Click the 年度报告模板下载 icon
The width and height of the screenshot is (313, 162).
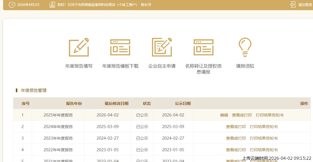[120, 47]
